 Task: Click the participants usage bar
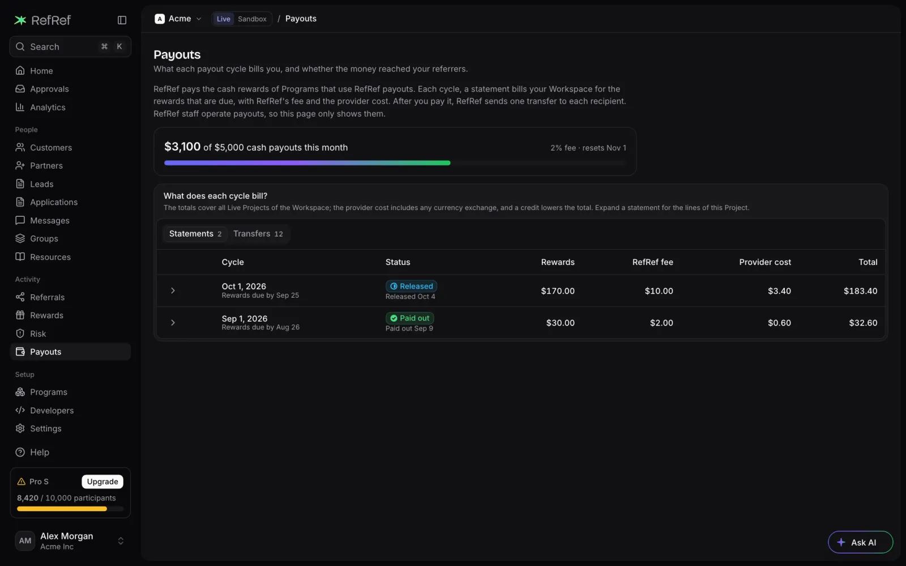70,509
